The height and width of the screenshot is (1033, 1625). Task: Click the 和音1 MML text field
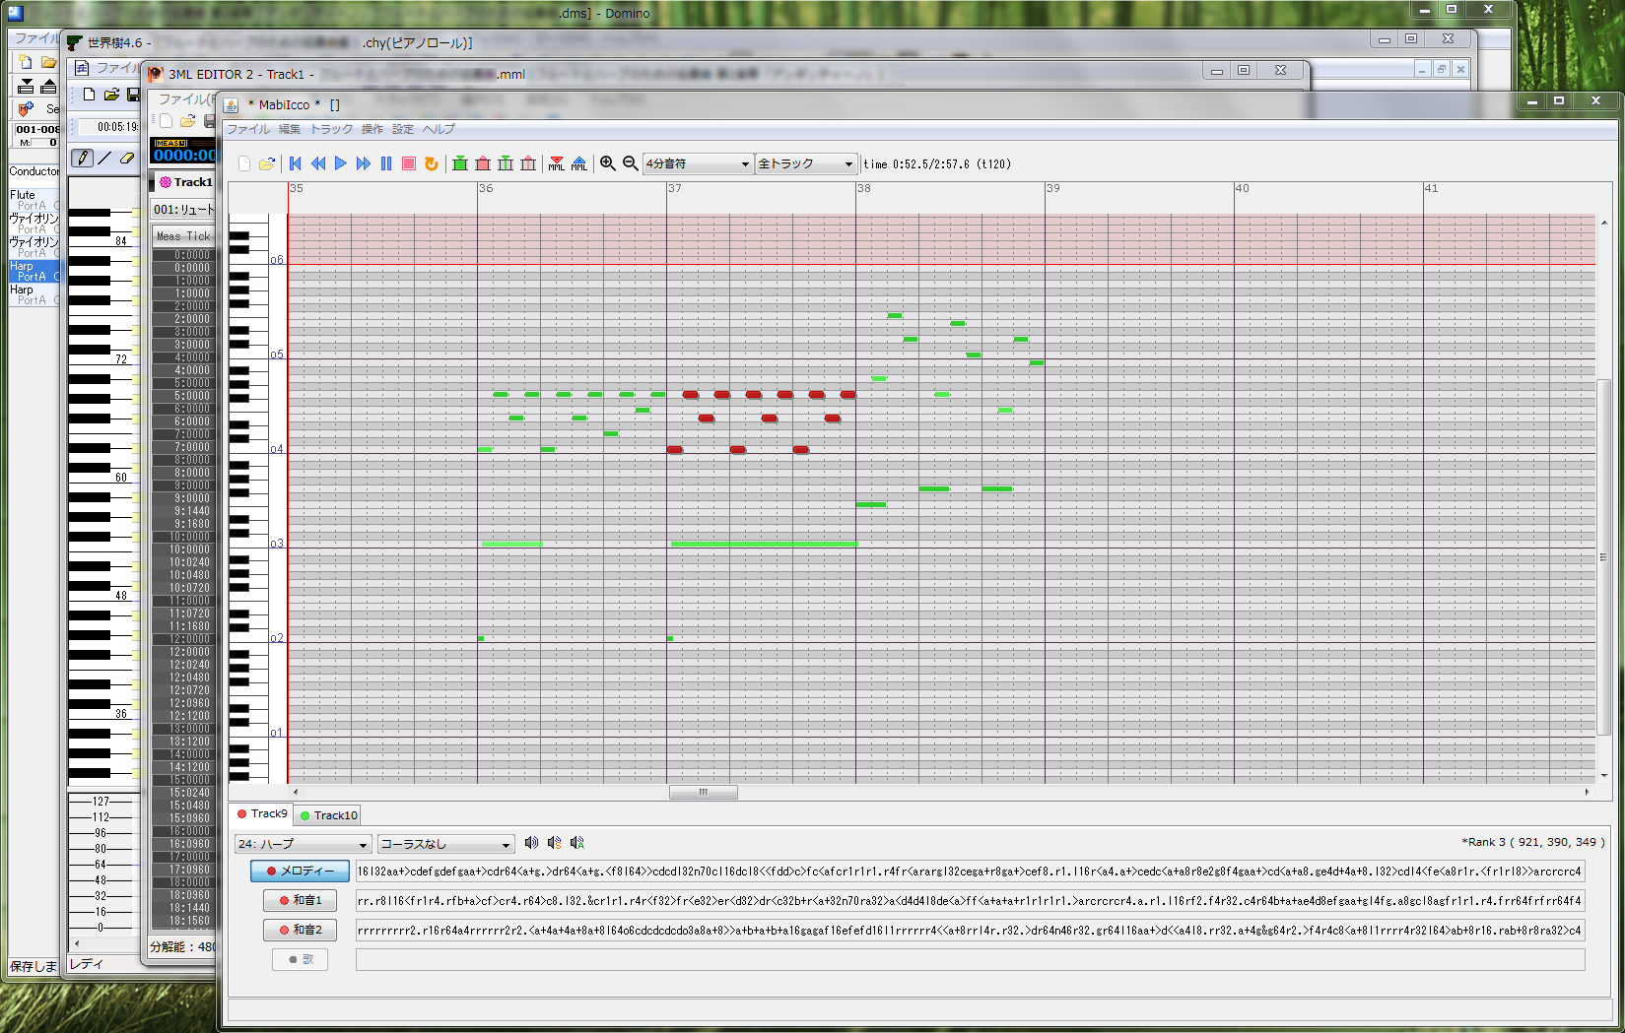coord(970,900)
